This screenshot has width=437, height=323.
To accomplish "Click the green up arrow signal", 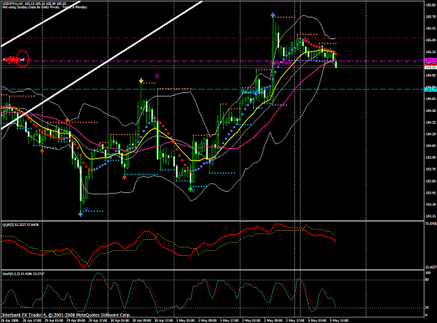I will [x=190, y=189].
